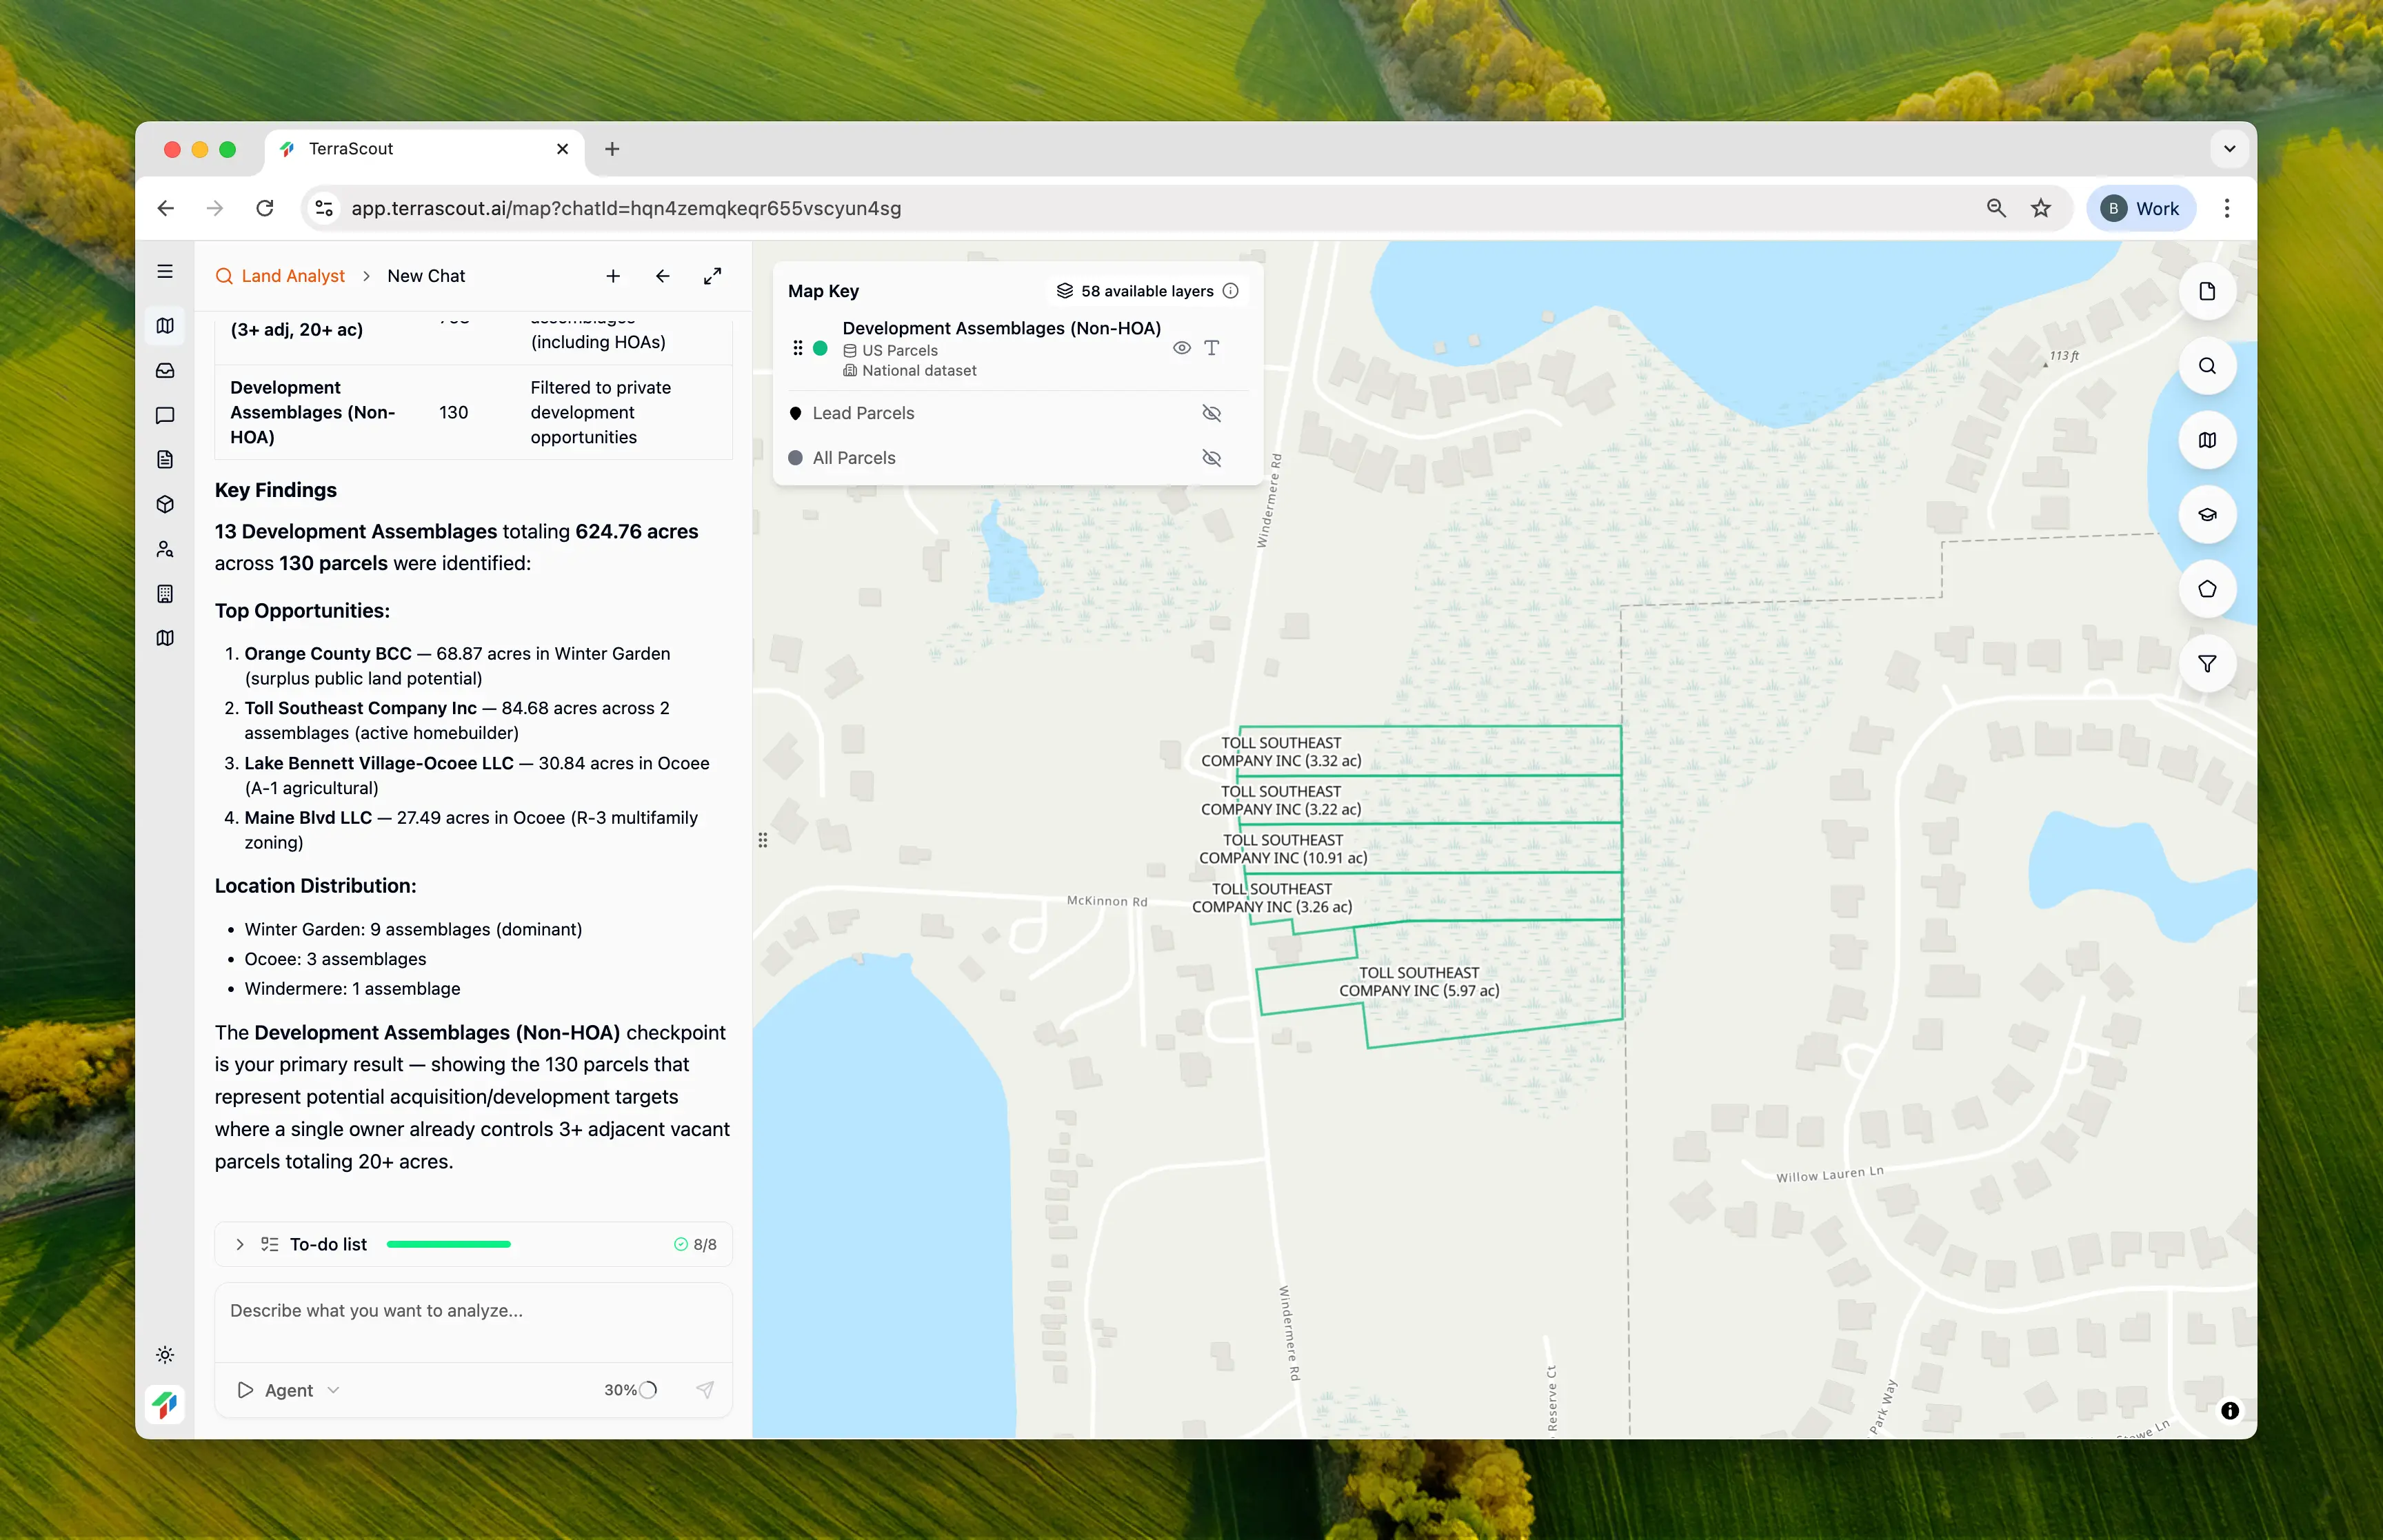Show the All Parcels layer

click(x=1211, y=458)
